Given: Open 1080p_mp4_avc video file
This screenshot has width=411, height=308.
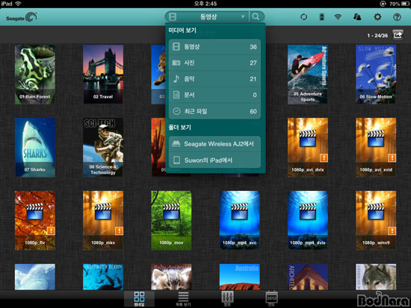Looking at the screenshot, I should pos(240,220).
